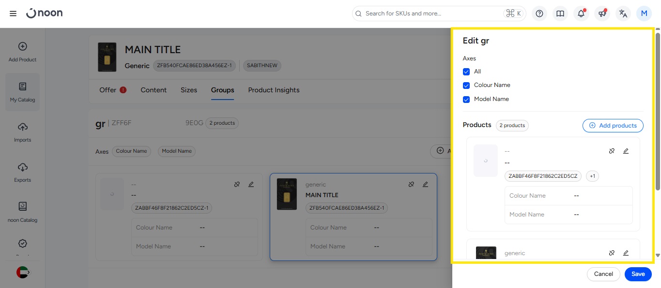Click the panel vertical scrollbar

point(657,111)
